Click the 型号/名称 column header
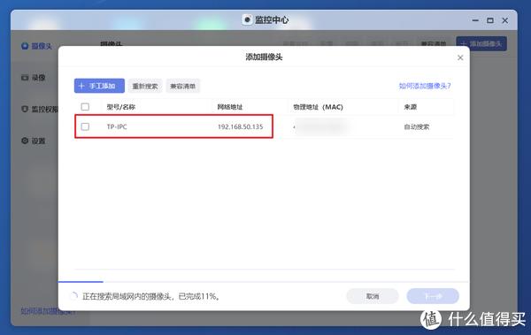 121,107
